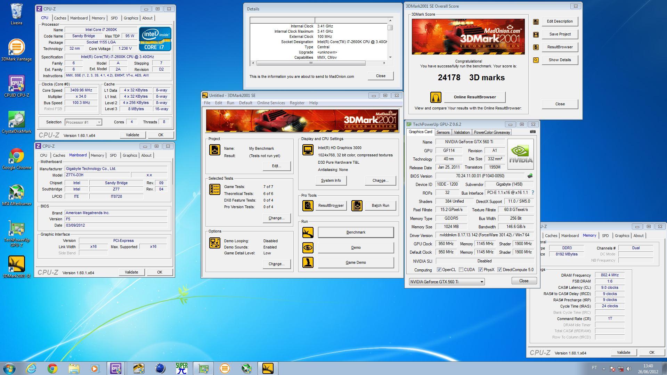Open the PowerColor Giveaway tab

(x=492, y=132)
